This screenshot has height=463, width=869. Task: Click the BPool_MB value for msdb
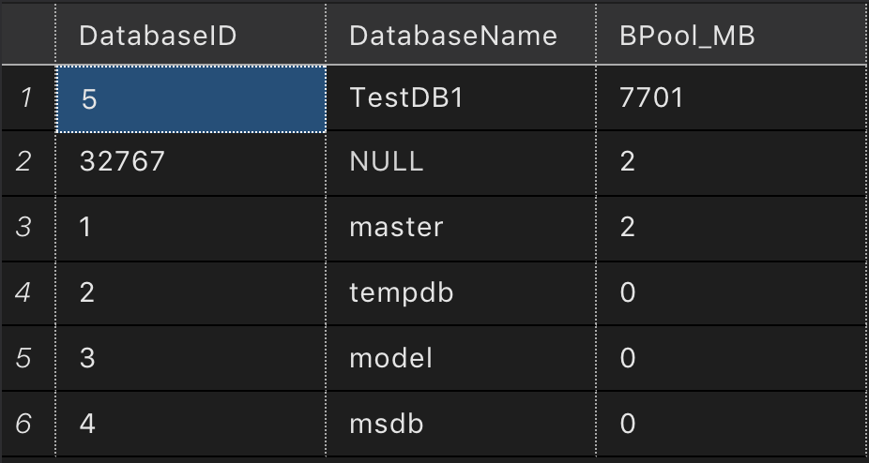(x=732, y=424)
